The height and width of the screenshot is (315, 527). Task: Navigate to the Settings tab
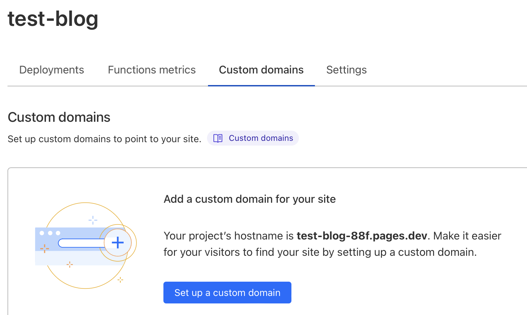[346, 70]
